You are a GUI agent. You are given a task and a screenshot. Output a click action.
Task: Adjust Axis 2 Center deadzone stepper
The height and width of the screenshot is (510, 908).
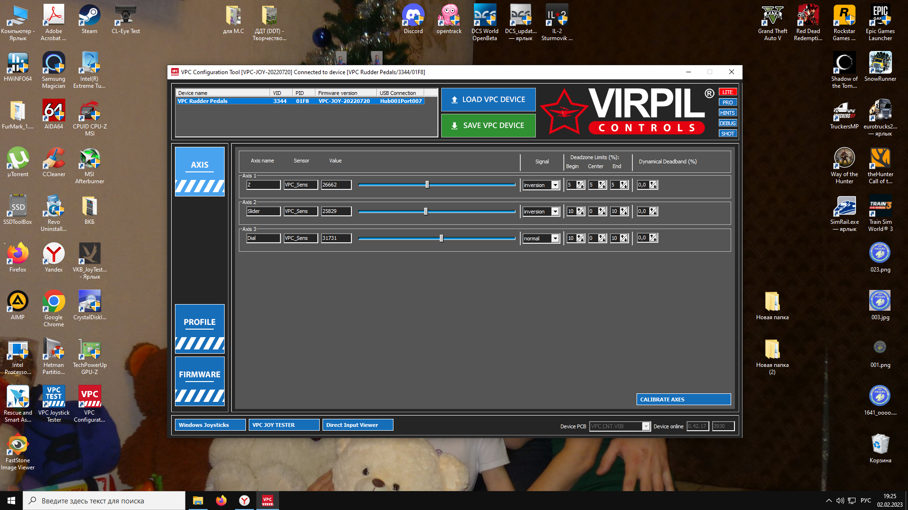click(x=602, y=212)
